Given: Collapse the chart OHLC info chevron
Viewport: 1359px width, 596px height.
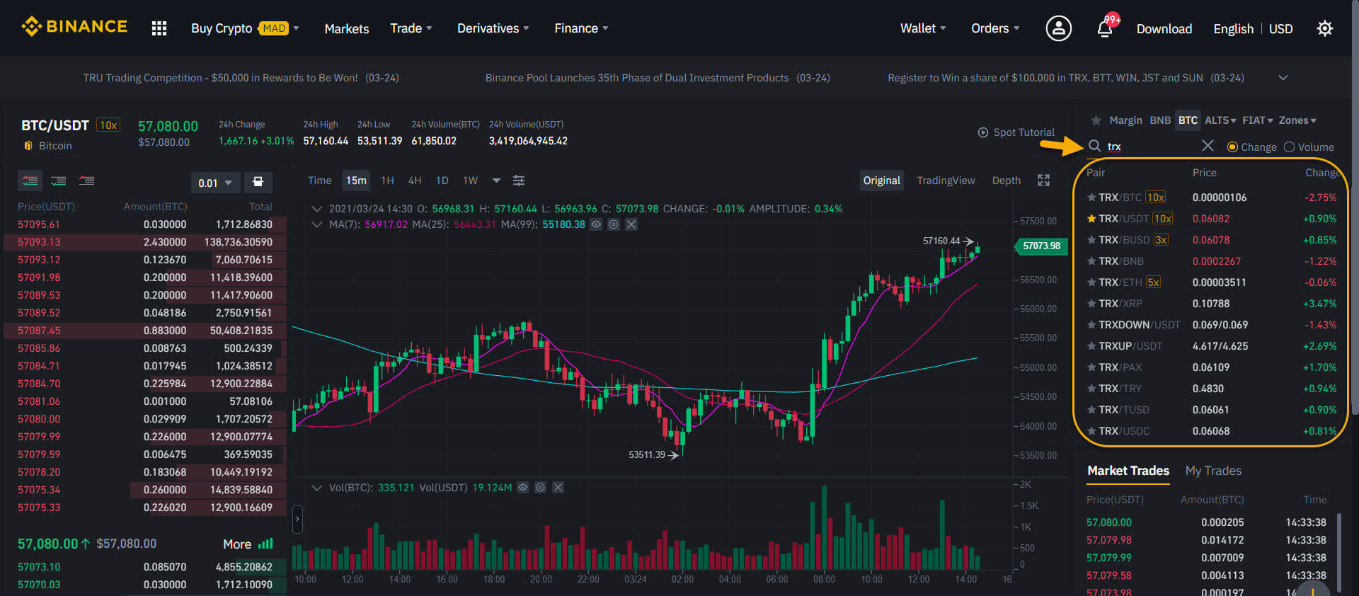Looking at the screenshot, I should click(317, 209).
